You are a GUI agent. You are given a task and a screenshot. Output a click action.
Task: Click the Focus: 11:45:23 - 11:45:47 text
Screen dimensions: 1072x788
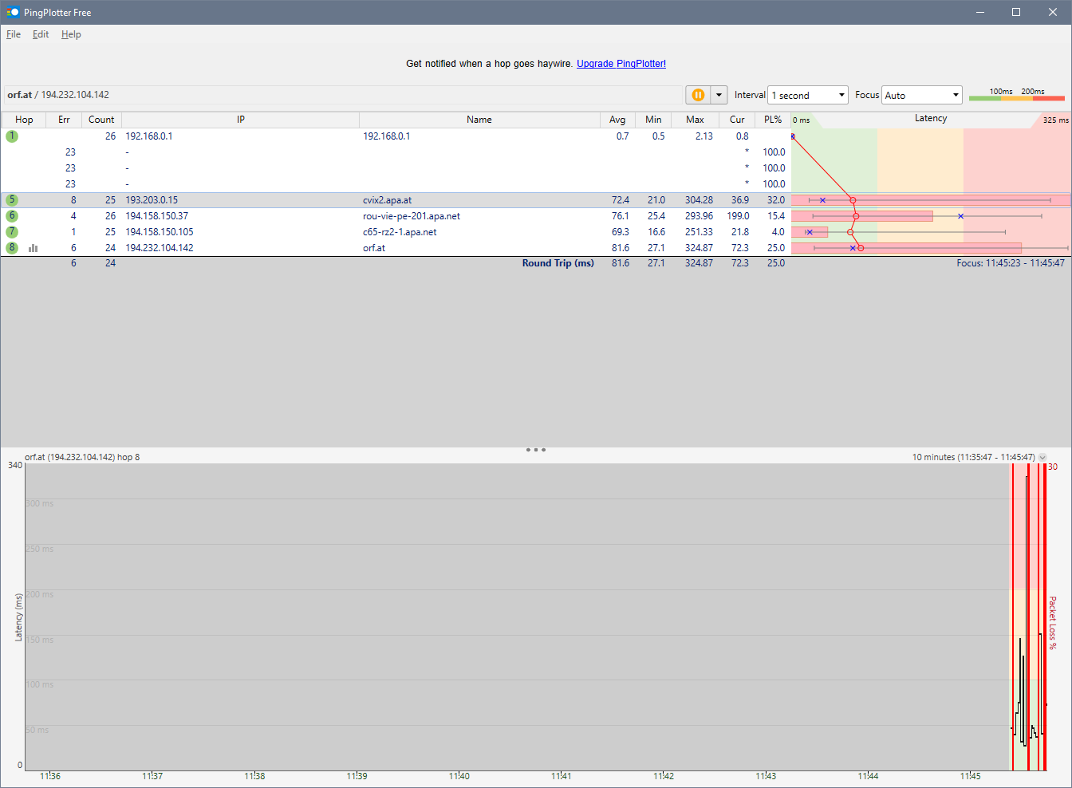point(1011,263)
